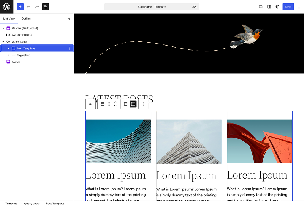Collapse the Query Loop row

click(3, 42)
